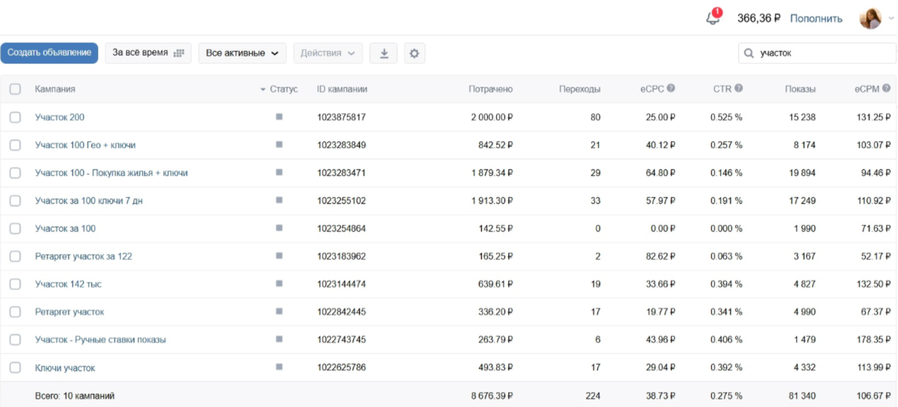Click the search magnifier icon

click(749, 54)
